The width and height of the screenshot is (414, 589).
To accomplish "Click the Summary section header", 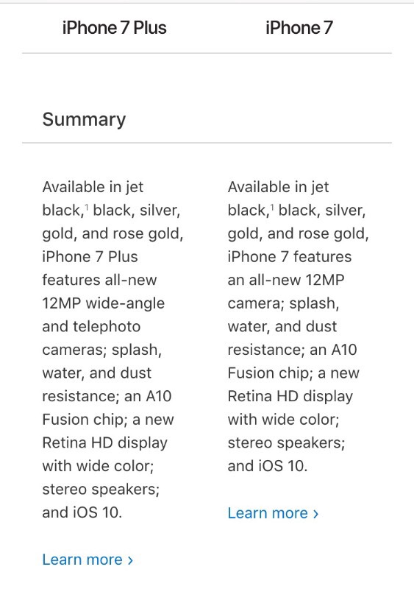I will coord(84,120).
